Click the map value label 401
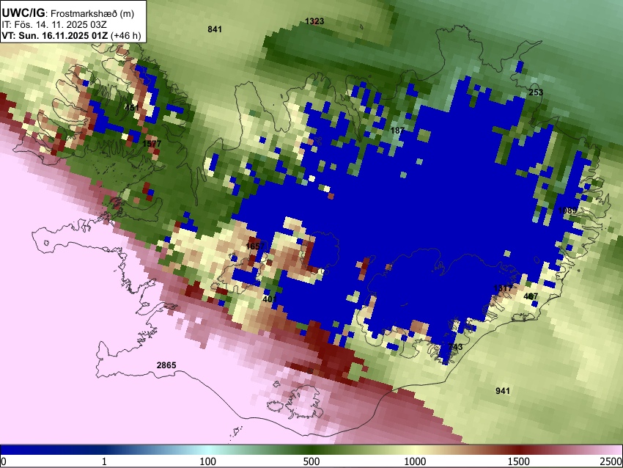Image resolution: width=623 pixels, height=468 pixels. pyautogui.click(x=270, y=299)
